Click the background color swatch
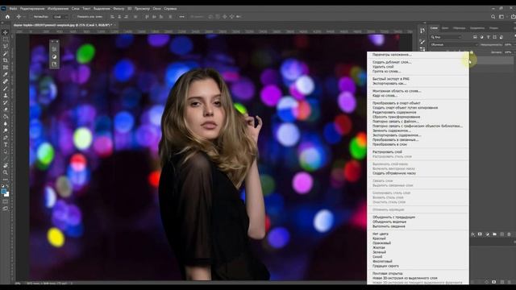The image size is (516, 290). tap(7, 194)
